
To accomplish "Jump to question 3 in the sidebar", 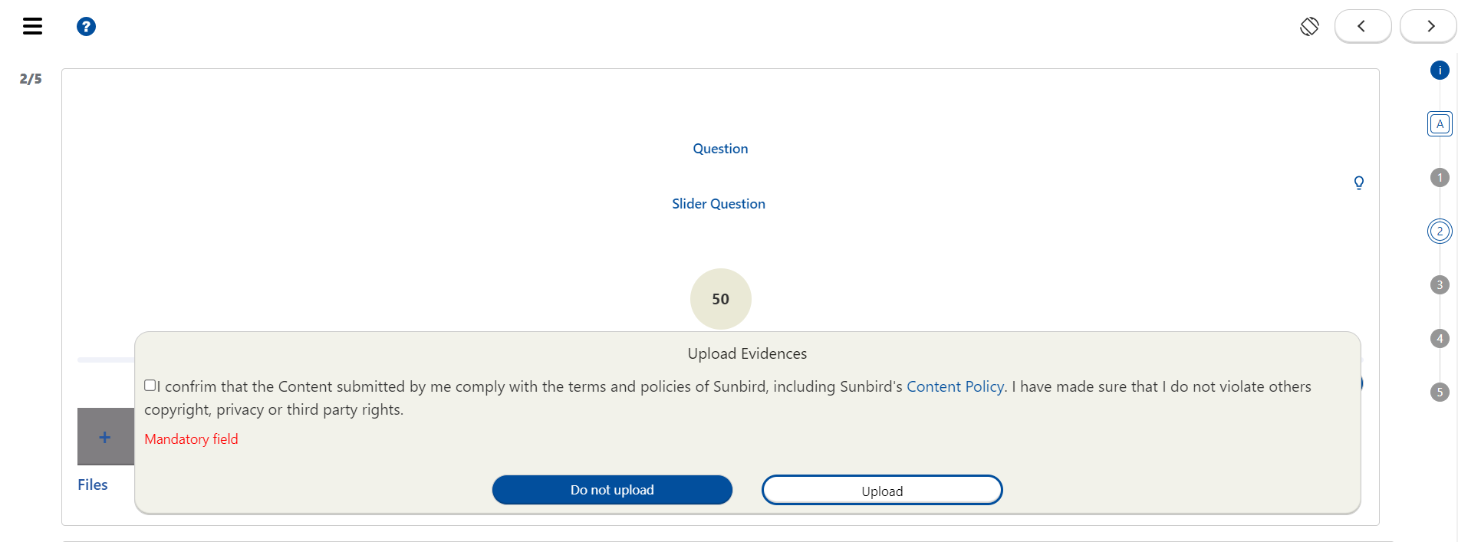I will click(x=1440, y=285).
